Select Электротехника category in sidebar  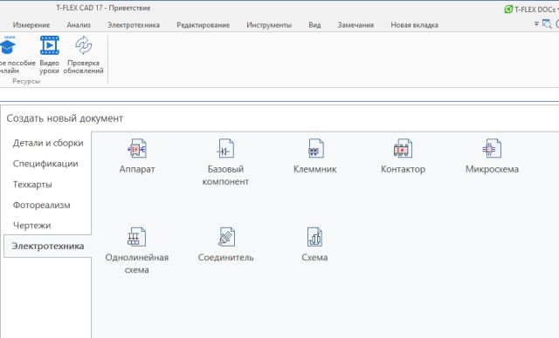47,246
